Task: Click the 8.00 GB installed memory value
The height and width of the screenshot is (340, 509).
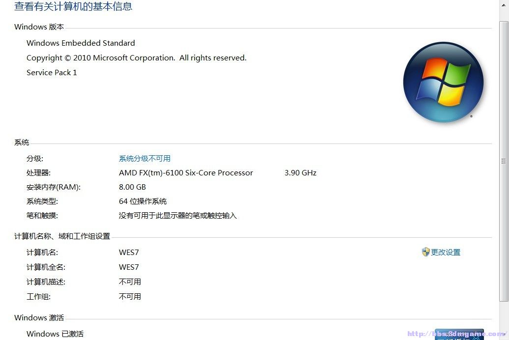Action: tap(132, 187)
